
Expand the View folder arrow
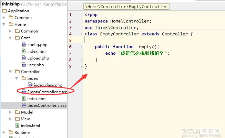tap(10, 119)
